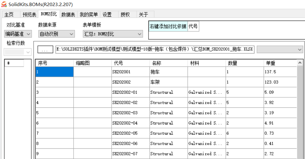305x159 pixels.
Task: Click cell SK202002-03
Action: (x=131, y=113)
